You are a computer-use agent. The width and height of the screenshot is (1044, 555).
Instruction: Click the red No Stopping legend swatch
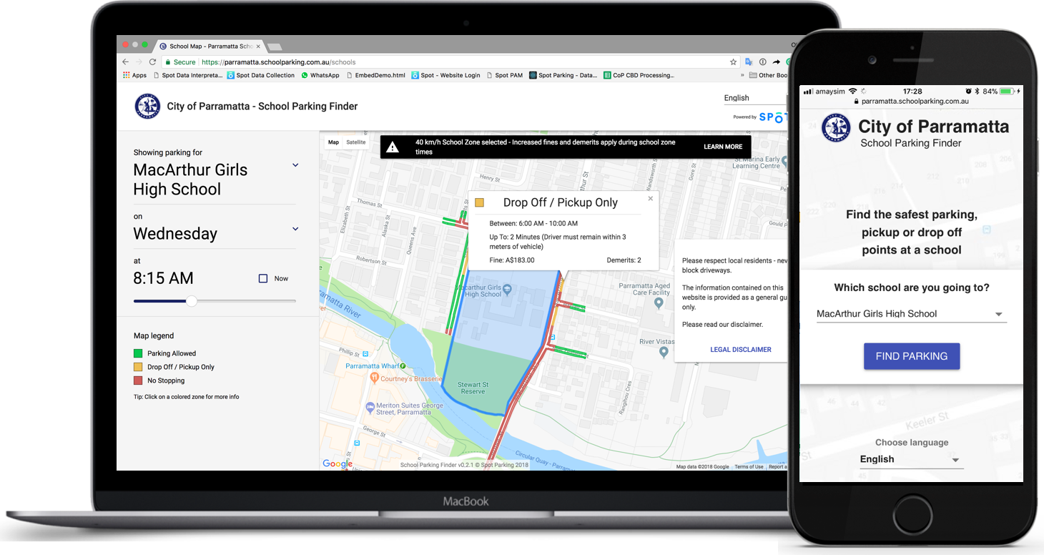pos(138,380)
